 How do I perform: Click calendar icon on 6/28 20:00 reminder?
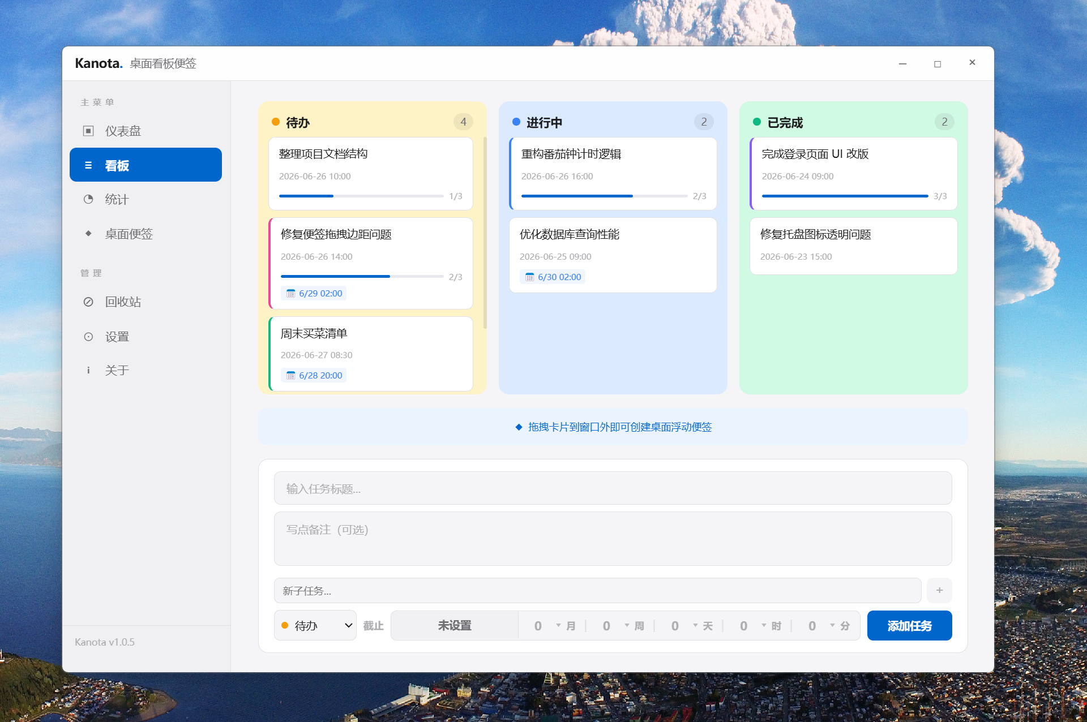point(290,375)
